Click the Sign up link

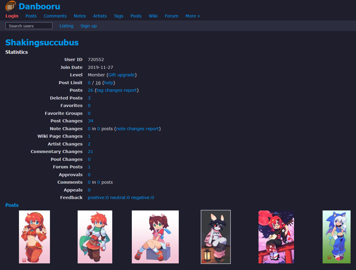[88, 26]
